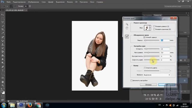
Task: Select the Hand tool in the toolbox
Action: click(3, 82)
